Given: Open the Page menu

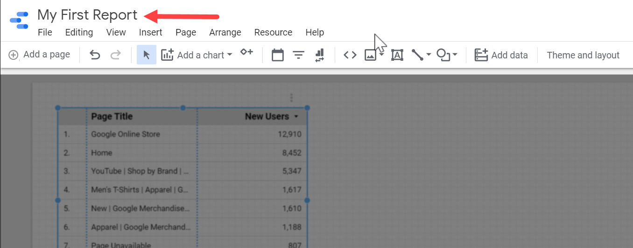Looking at the screenshot, I should point(186,32).
